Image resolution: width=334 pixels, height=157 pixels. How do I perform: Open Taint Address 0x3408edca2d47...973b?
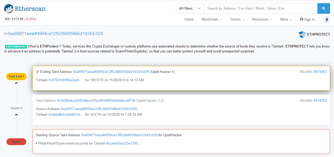click(96, 100)
